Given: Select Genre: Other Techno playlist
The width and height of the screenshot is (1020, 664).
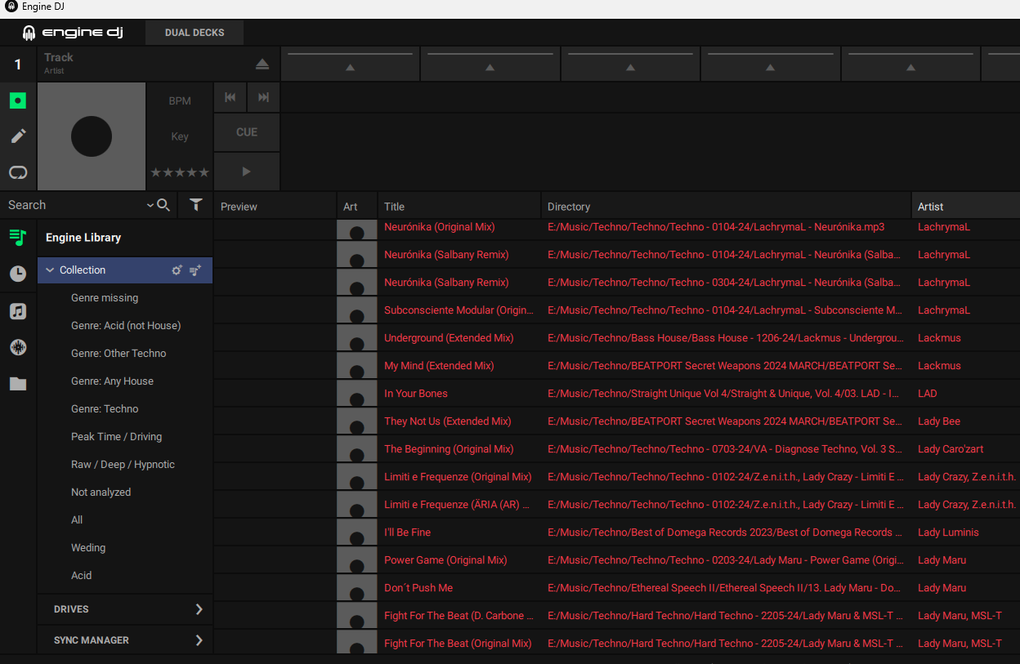Looking at the screenshot, I should pyautogui.click(x=119, y=354).
